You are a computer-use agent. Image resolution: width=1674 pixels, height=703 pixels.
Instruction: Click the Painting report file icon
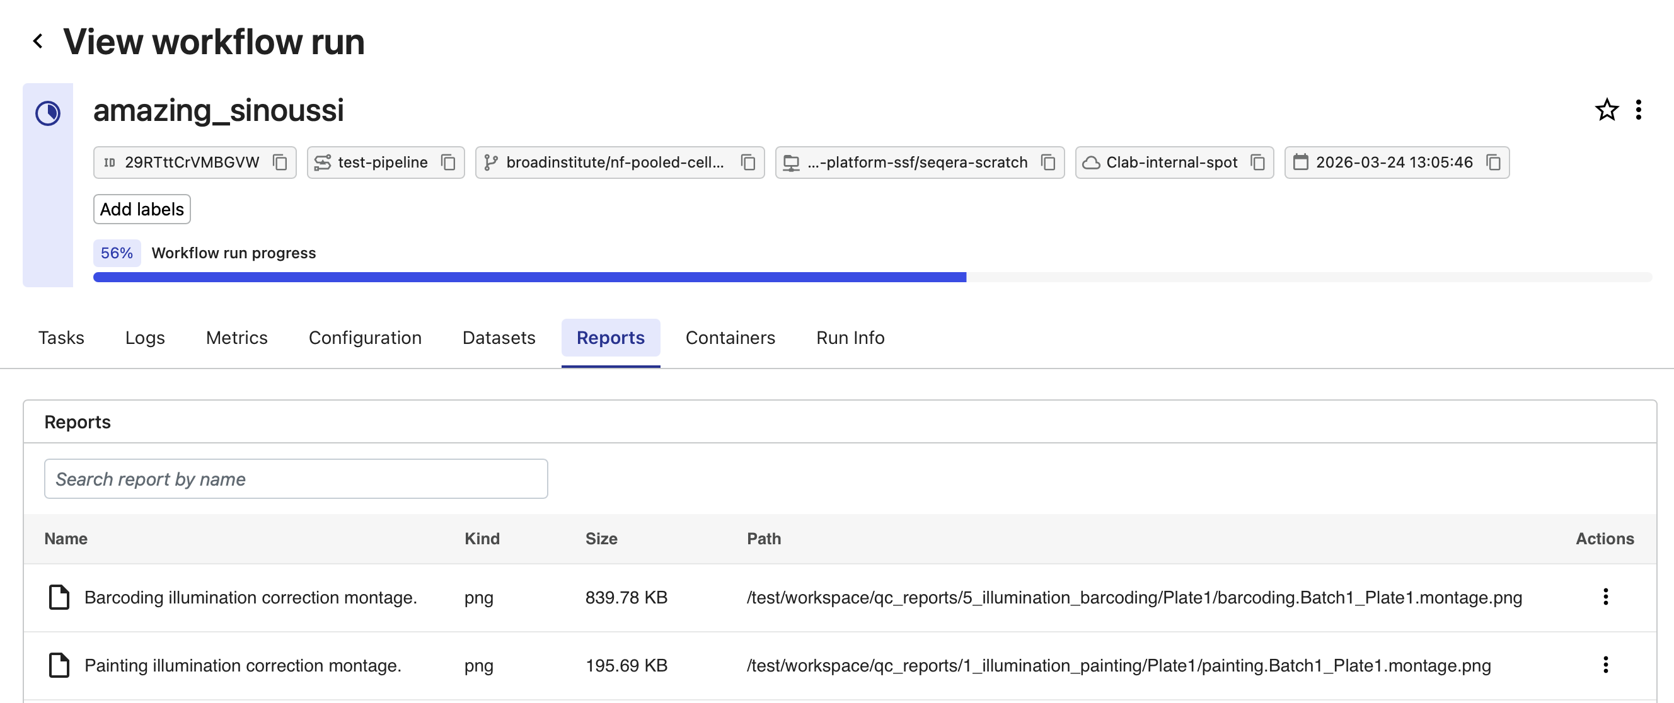[x=59, y=665]
